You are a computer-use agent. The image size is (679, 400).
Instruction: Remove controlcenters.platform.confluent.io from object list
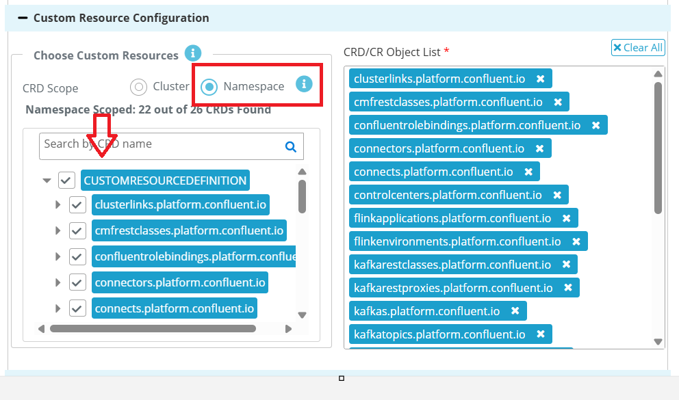click(557, 195)
